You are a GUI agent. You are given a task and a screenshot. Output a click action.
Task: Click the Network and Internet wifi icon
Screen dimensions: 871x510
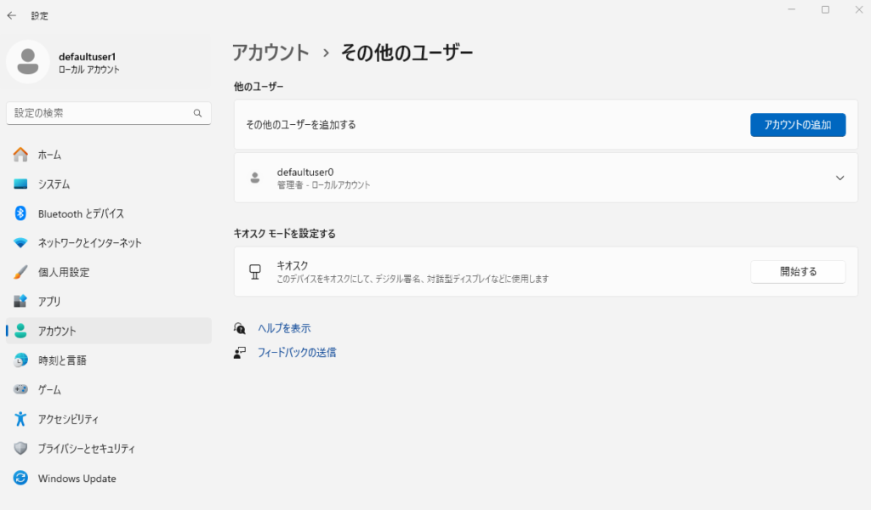pos(21,243)
